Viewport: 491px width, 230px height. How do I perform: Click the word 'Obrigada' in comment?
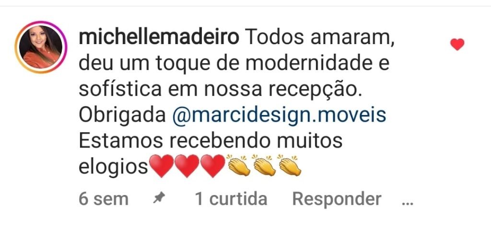pos(122,116)
